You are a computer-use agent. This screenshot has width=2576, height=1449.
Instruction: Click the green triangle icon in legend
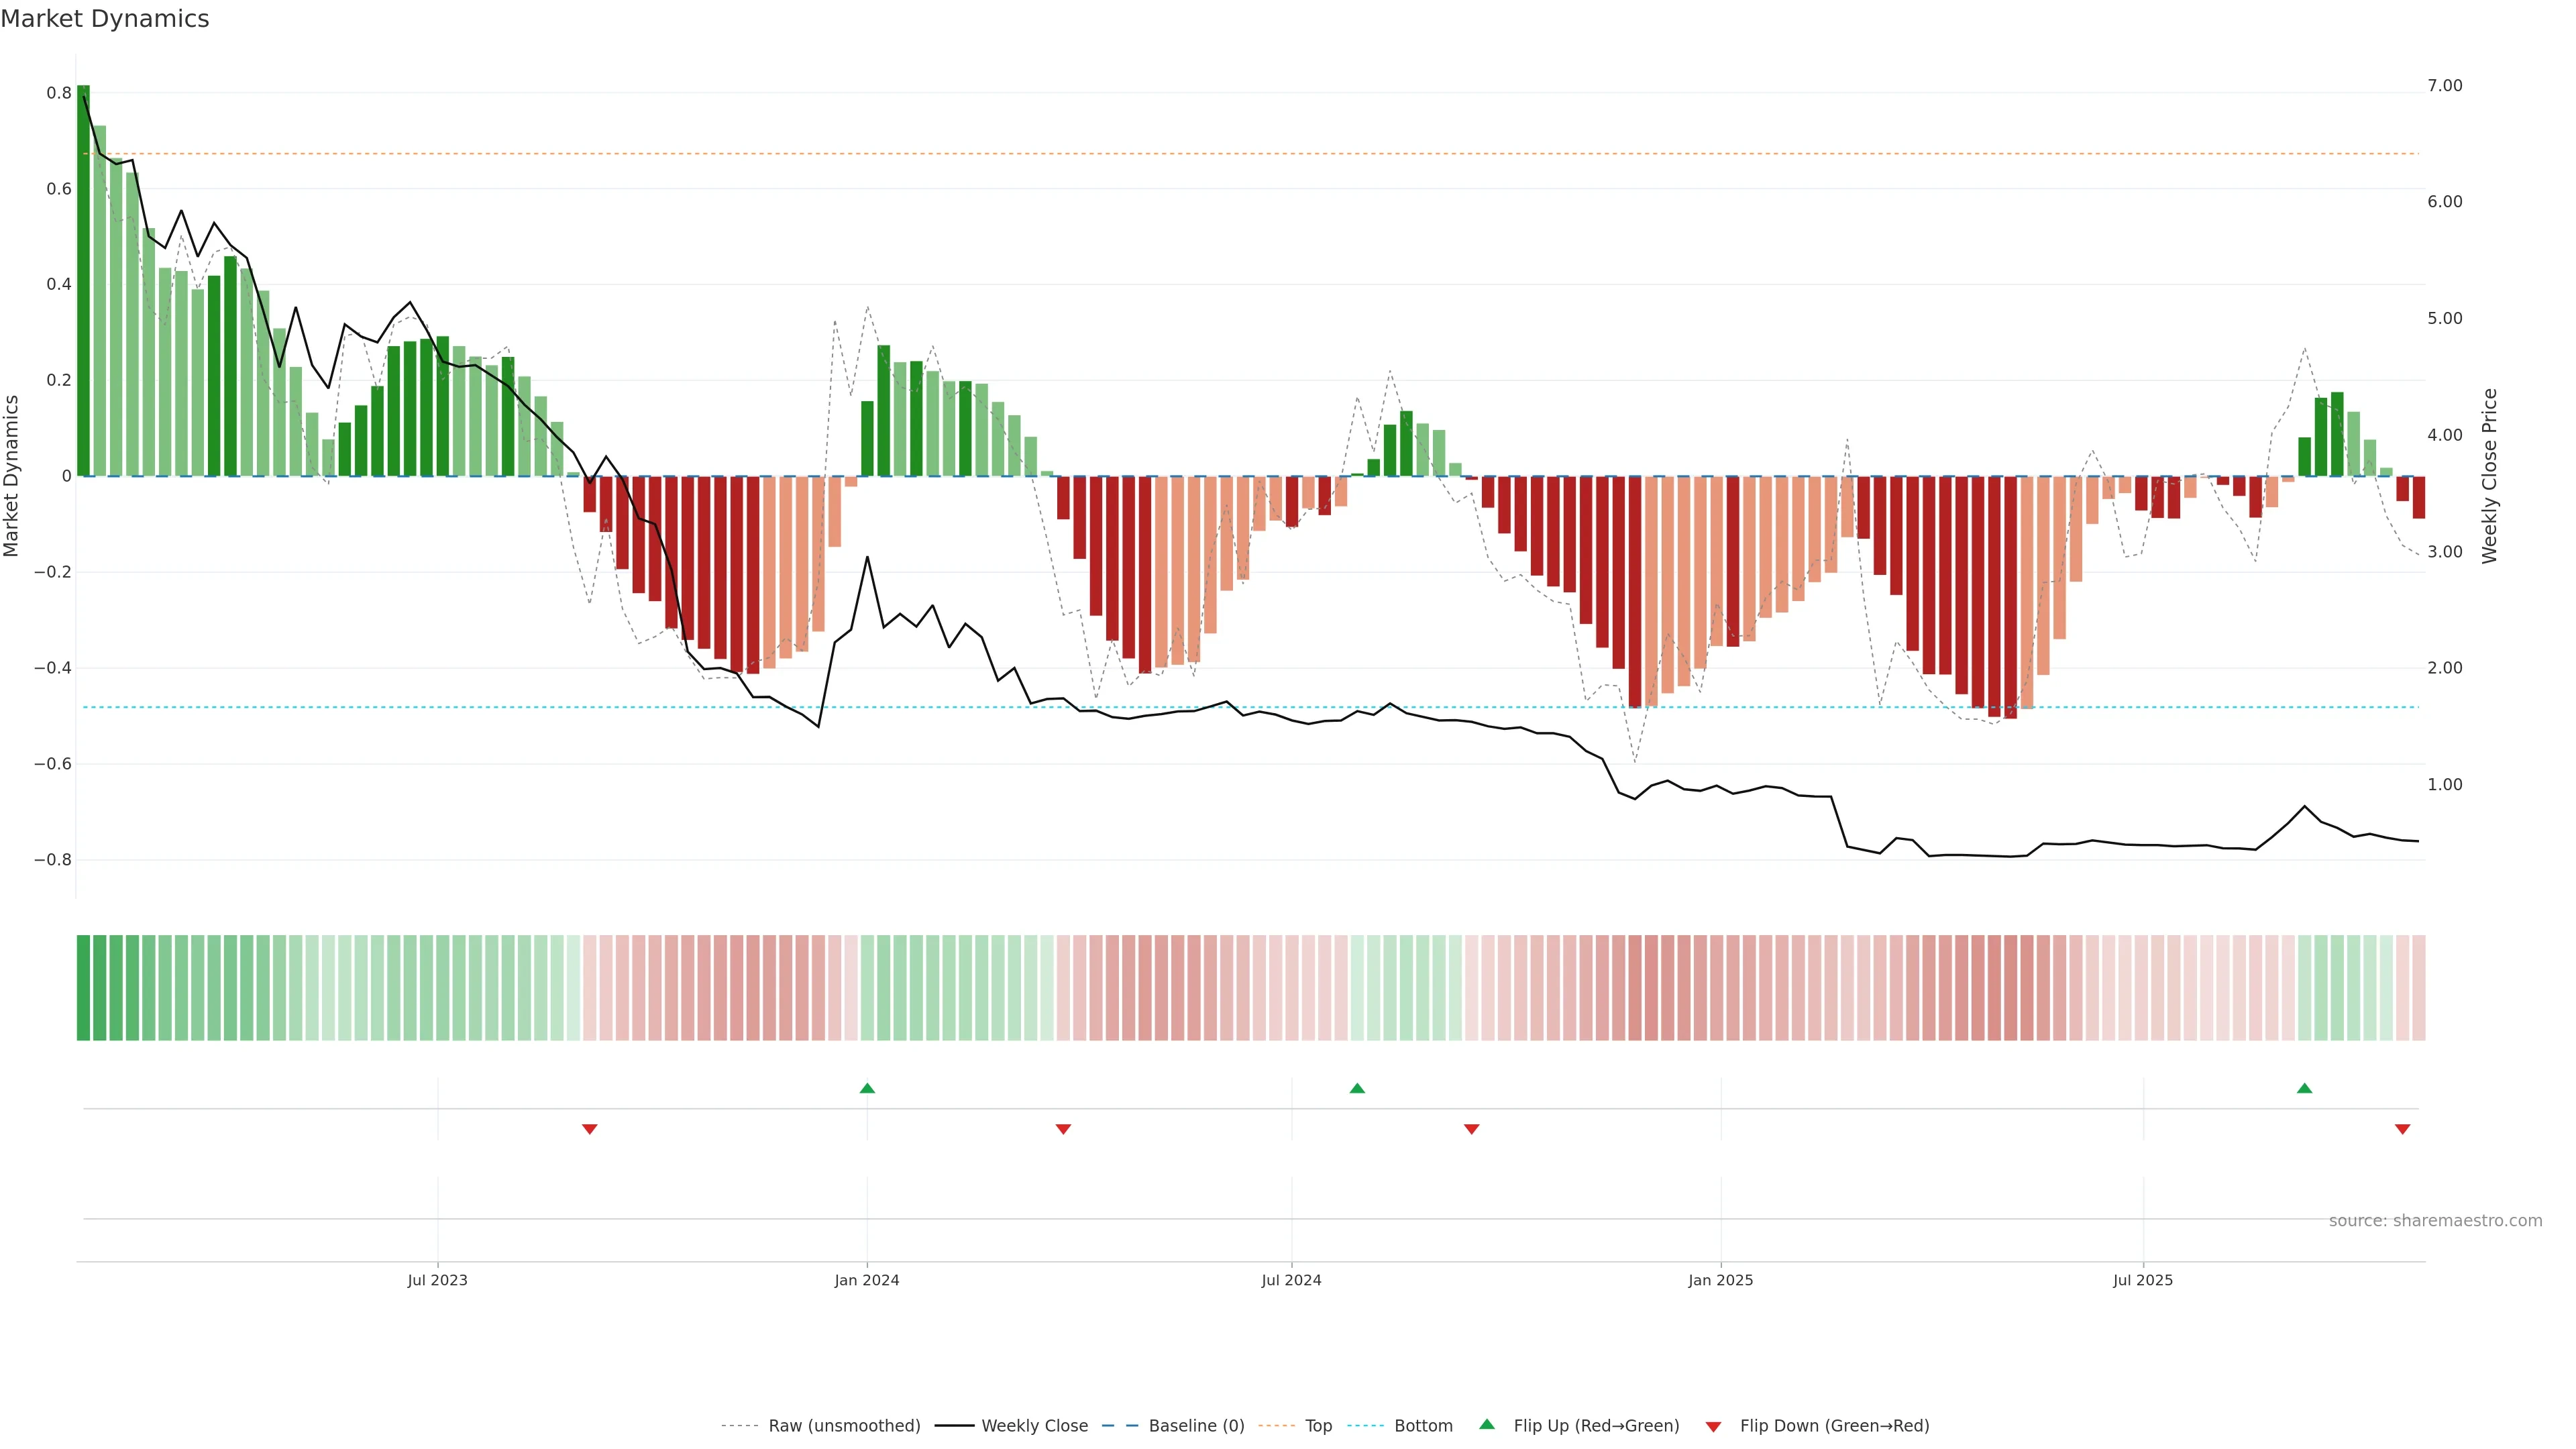[1487, 1424]
